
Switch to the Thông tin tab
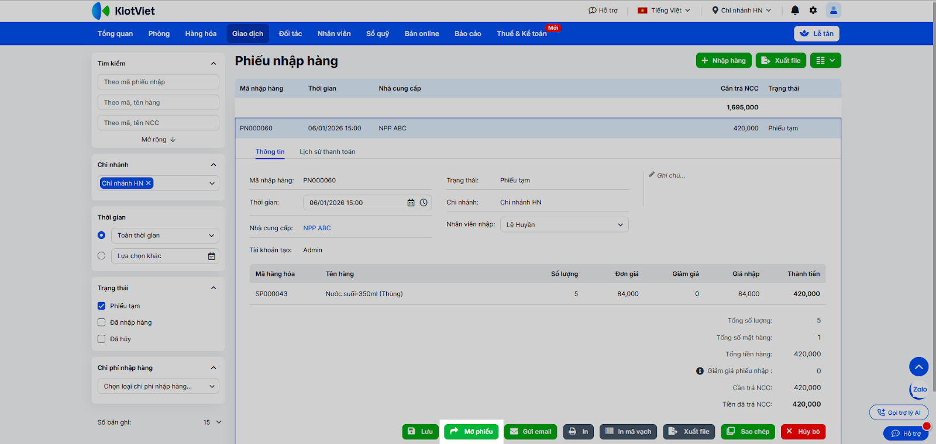[x=270, y=152]
